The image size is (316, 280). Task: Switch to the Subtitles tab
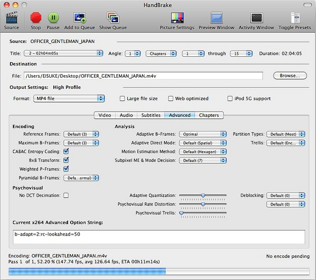151,115
